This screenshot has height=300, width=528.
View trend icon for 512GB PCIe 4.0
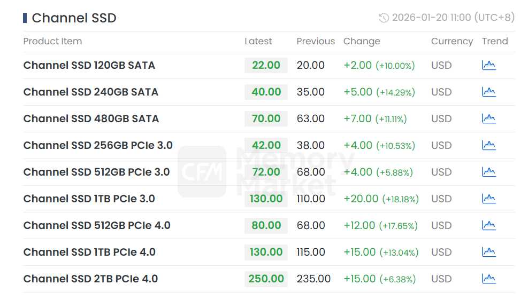tap(488, 225)
